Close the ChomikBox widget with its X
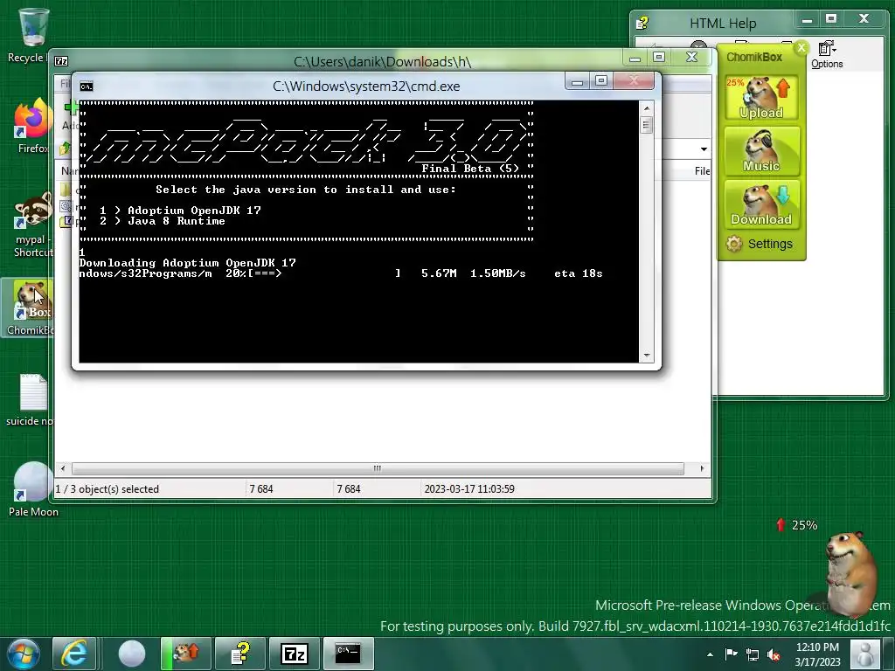This screenshot has width=895, height=671. pyautogui.click(x=801, y=48)
